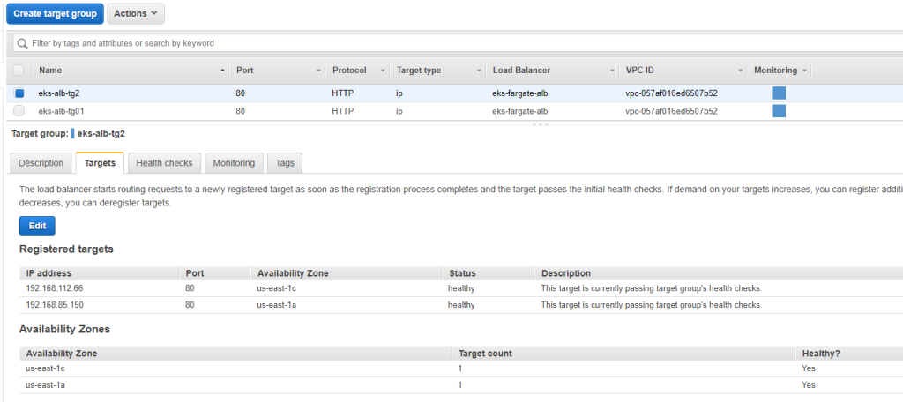
Task: Focus the filter by tags search field
Action: coord(458,43)
